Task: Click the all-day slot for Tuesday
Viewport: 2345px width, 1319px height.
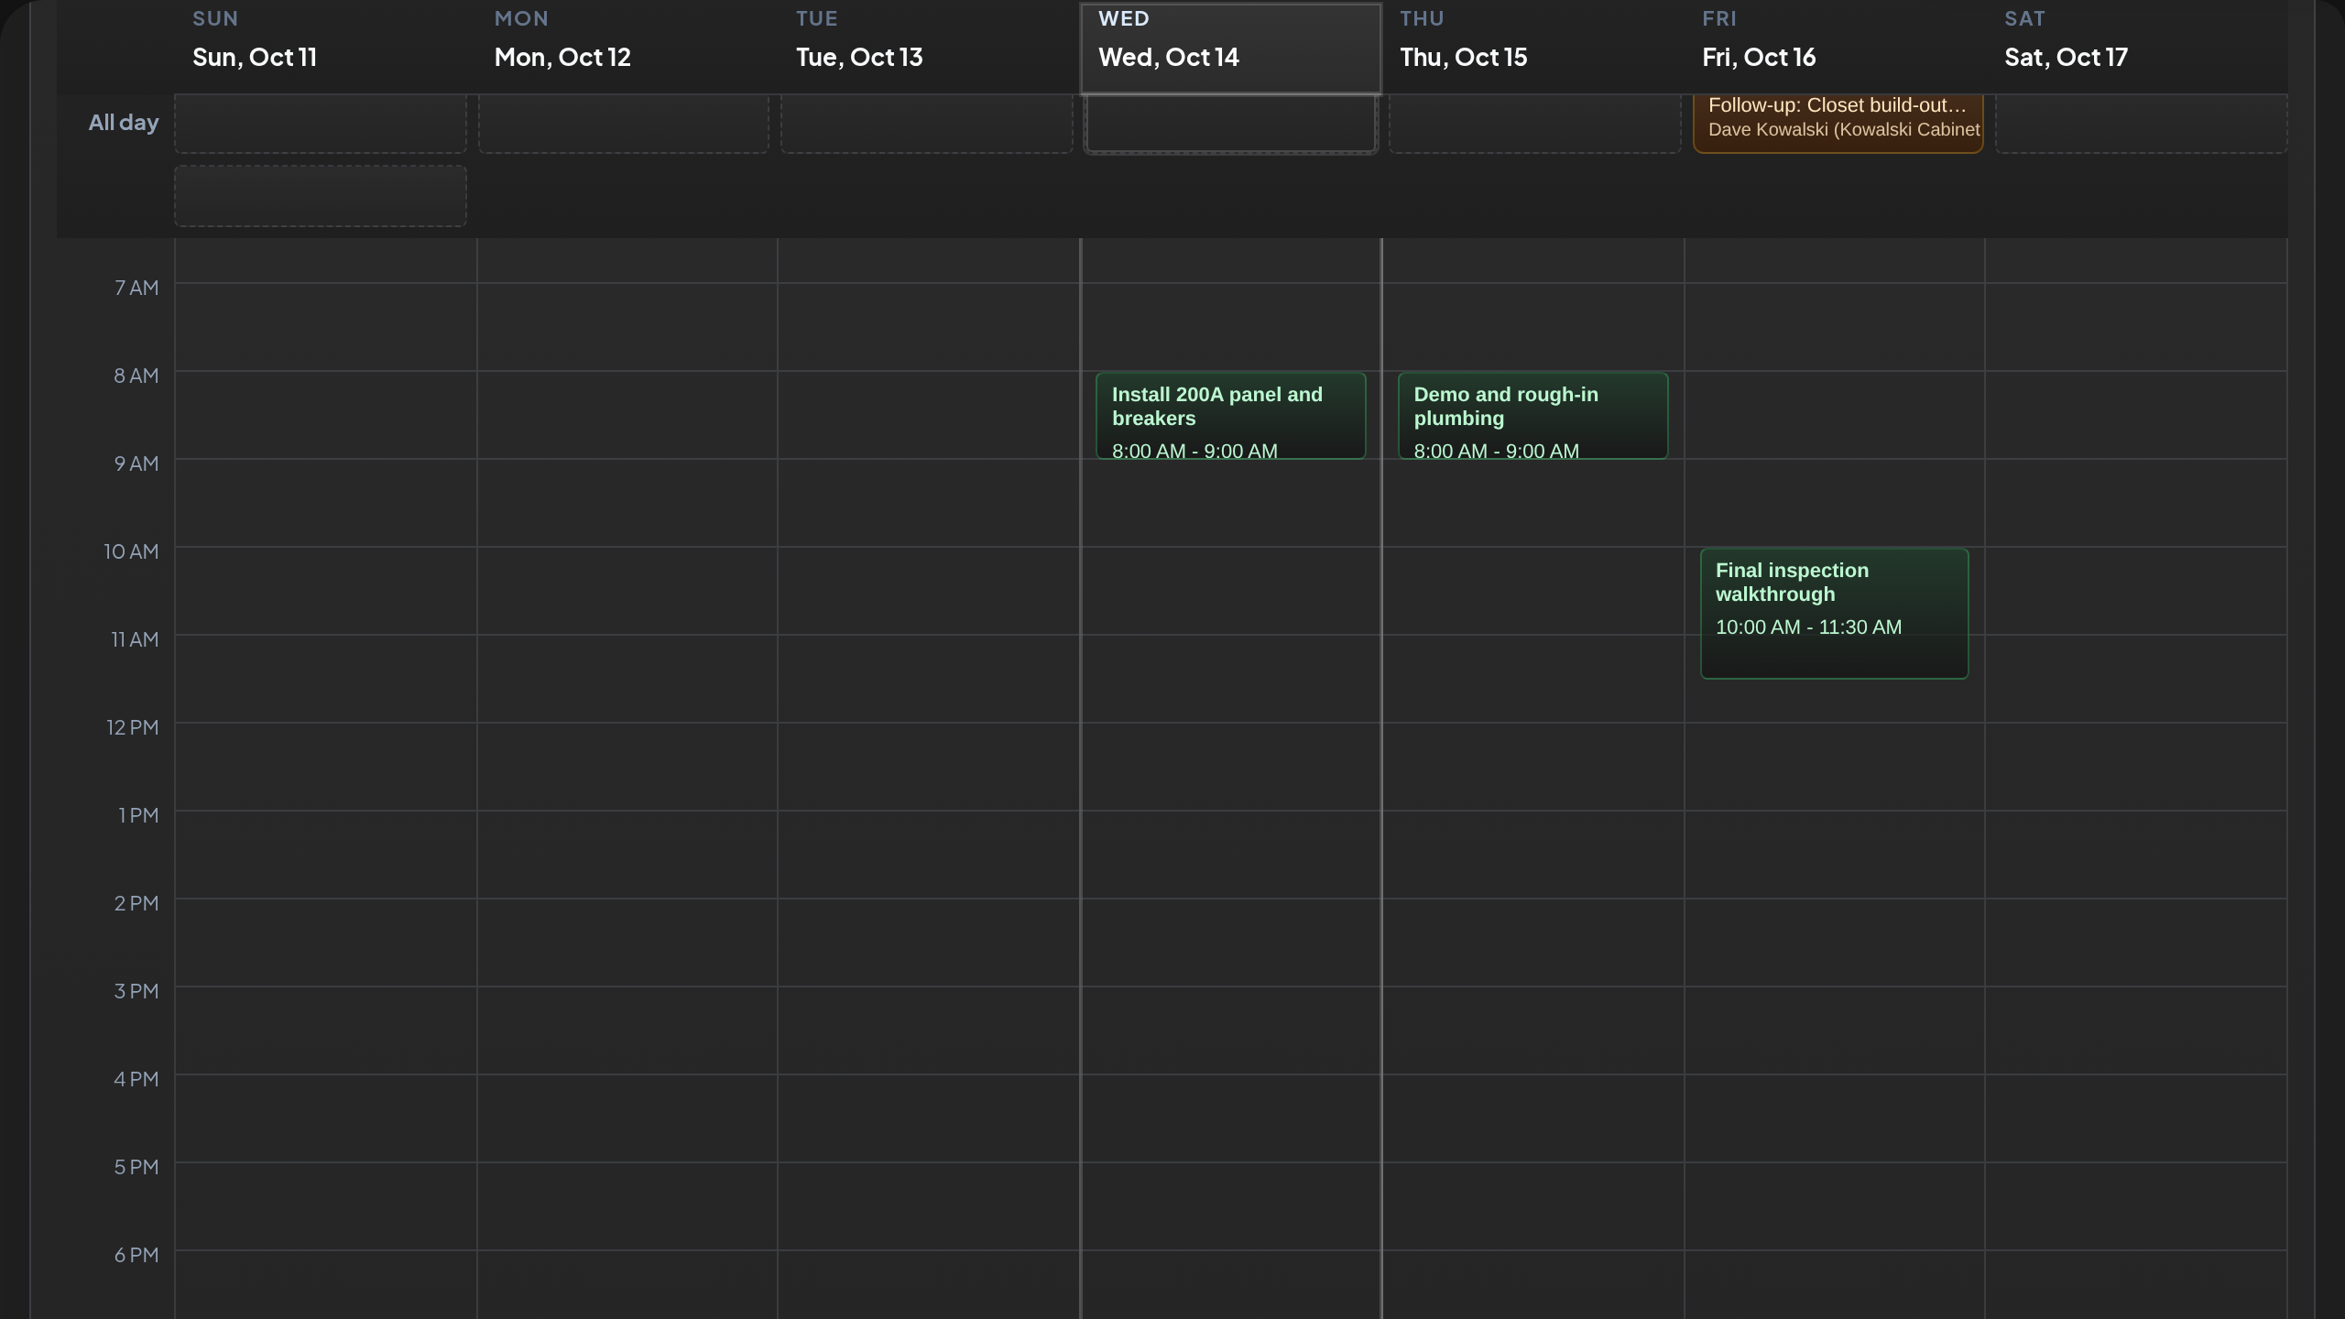Action: (926, 123)
